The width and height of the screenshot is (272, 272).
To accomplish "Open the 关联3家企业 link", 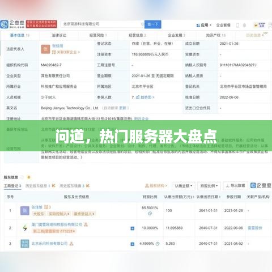I will click(66, 52).
